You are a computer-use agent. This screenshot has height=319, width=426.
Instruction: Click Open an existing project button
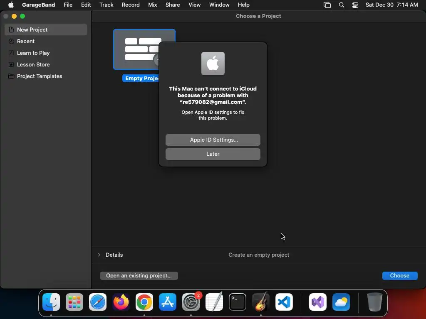click(139, 276)
